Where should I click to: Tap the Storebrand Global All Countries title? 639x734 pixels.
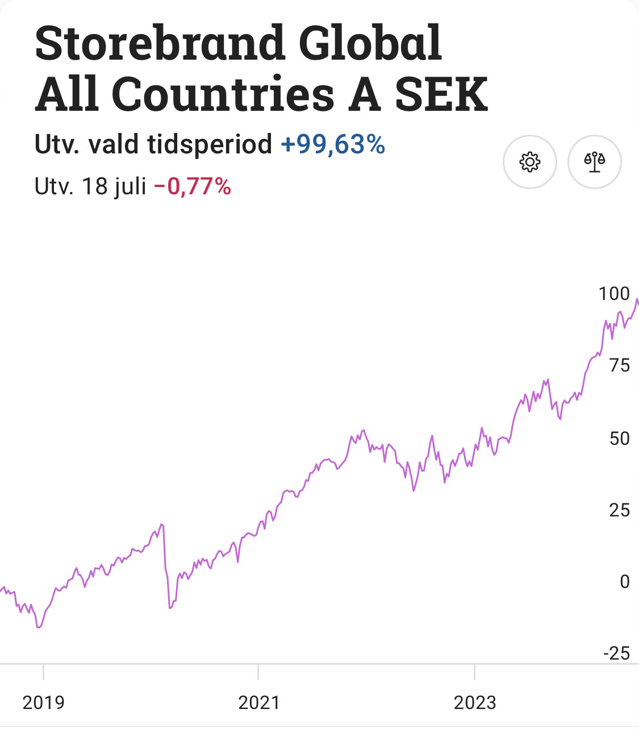point(261,68)
